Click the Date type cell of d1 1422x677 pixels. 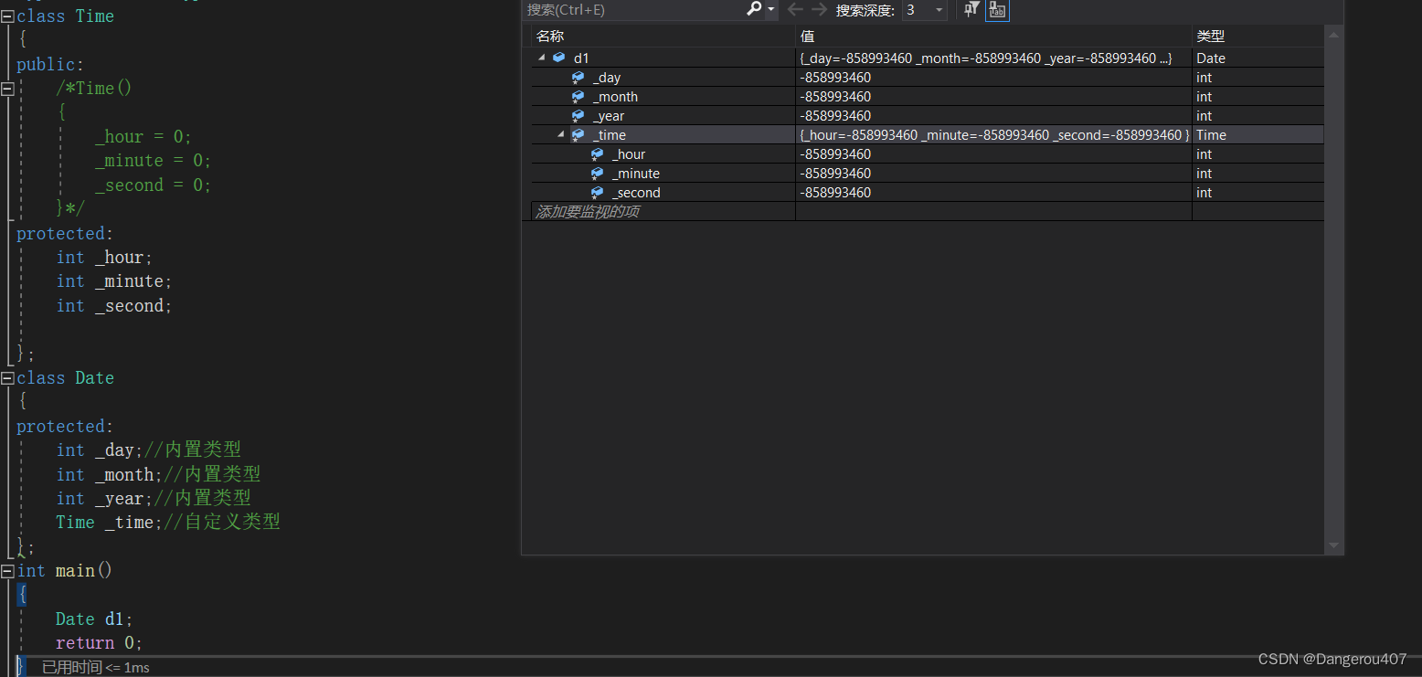(x=1258, y=58)
